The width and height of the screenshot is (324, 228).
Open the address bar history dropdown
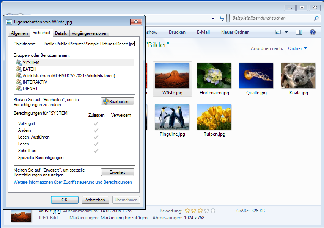point(213,18)
